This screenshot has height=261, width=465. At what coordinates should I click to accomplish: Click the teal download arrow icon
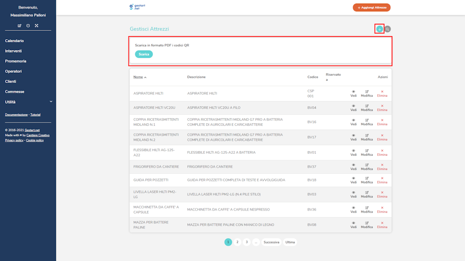click(x=380, y=29)
